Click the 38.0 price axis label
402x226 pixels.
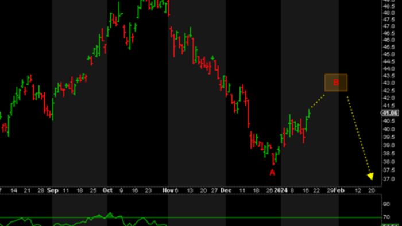[389, 162]
